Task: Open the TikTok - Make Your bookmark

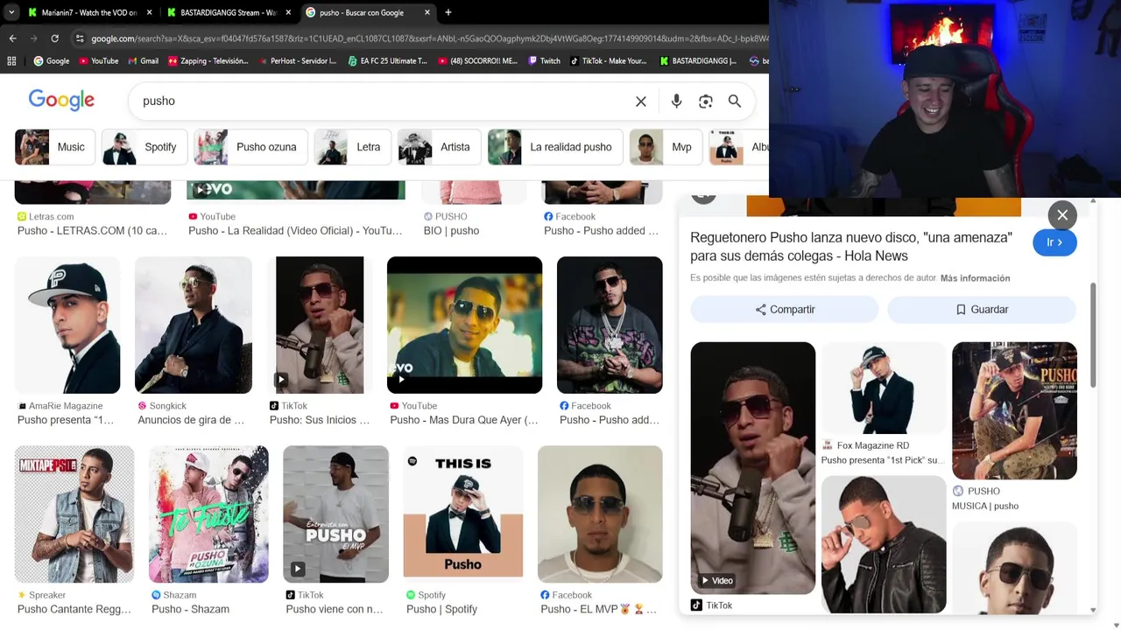Action: click(x=609, y=61)
